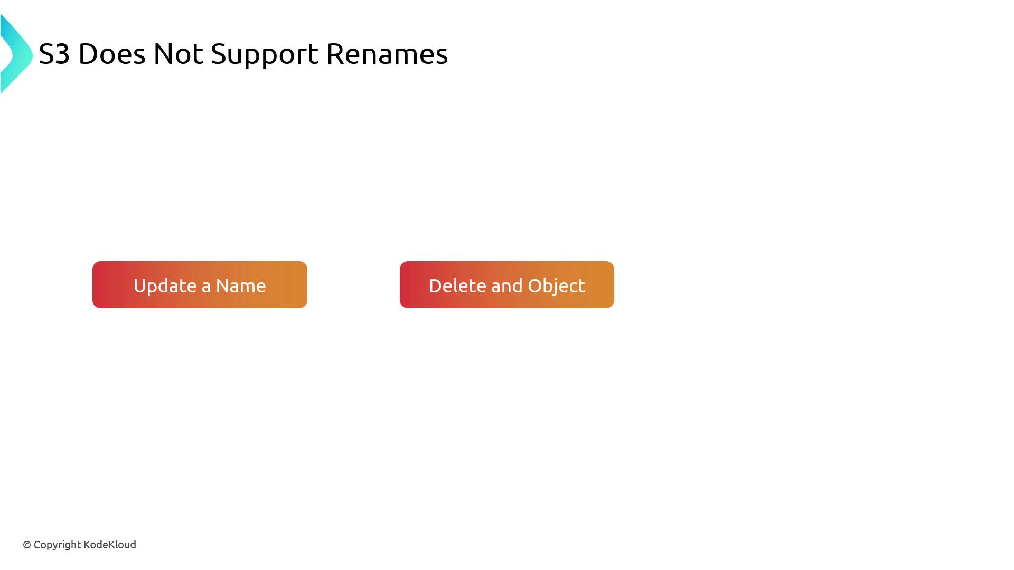The width and height of the screenshot is (1014, 570).
Task: Click the word Not in the heading
Action: [x=178, y=54]
